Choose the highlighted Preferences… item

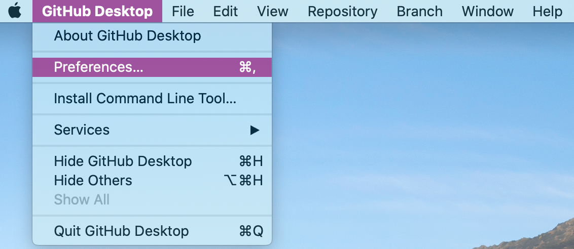point(98,67)
